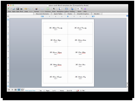Click the Print icon

(x=21, y=9)
